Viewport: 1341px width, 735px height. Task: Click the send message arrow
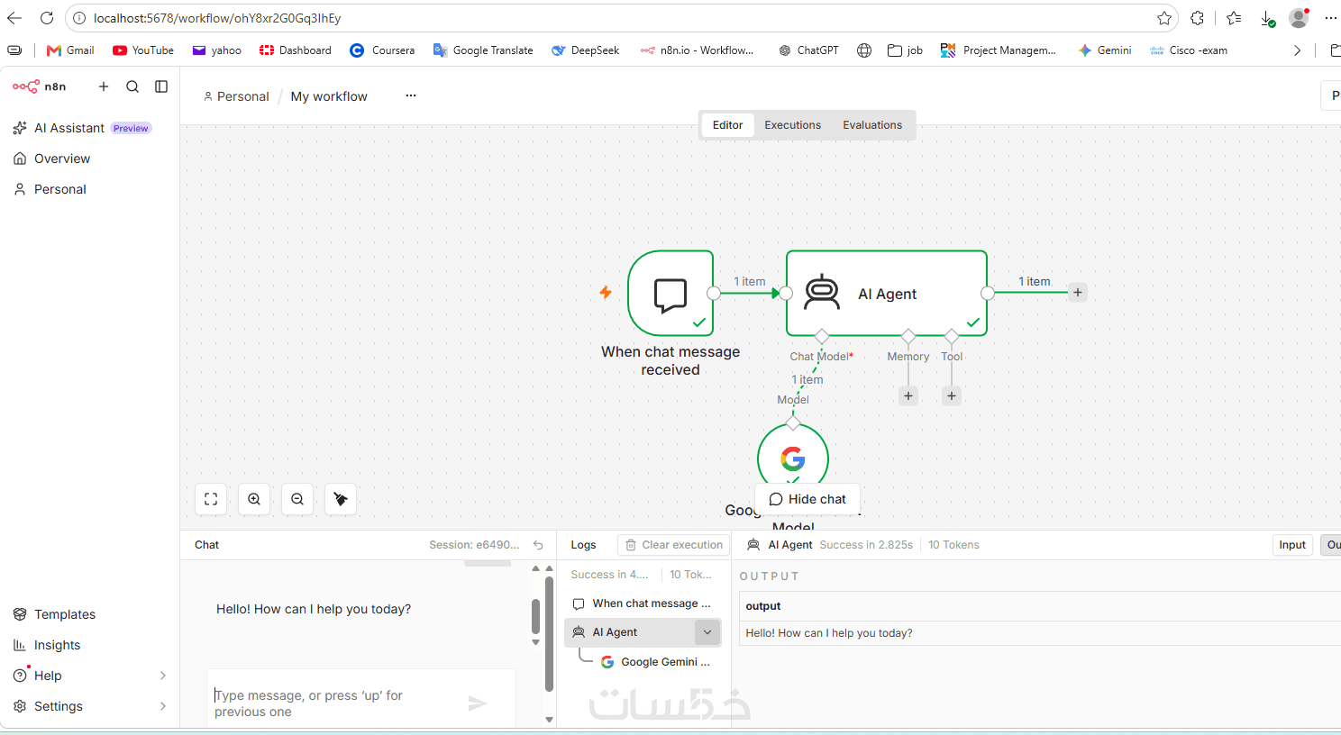click(478, 703)
